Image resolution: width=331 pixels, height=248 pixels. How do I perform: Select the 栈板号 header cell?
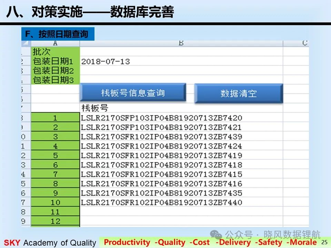[x=181, y=108]
